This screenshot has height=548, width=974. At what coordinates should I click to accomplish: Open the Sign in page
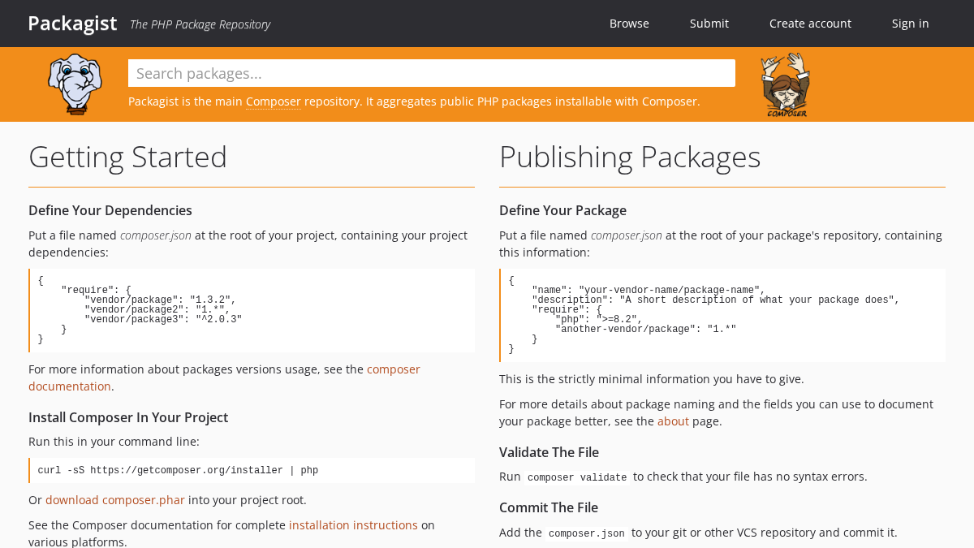[x=910, y=24]
